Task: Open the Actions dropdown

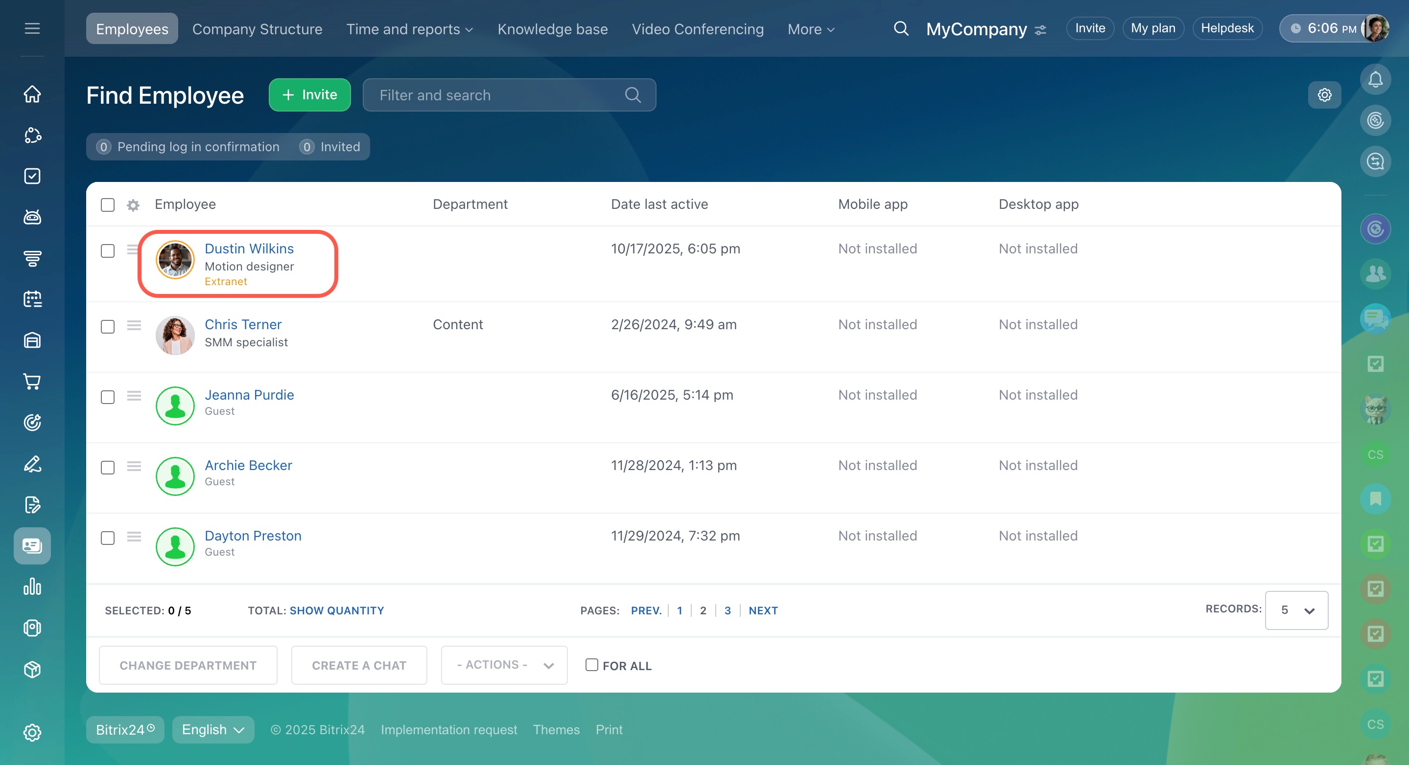Action: [504, 665]
